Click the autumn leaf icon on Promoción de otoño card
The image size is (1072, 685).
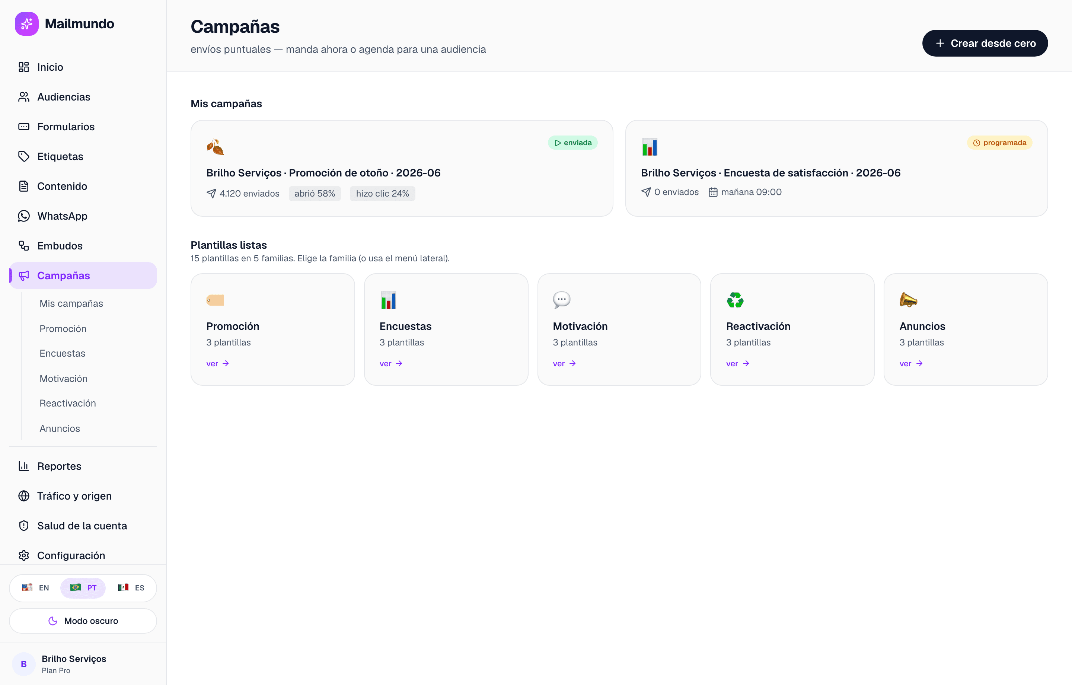215,147
